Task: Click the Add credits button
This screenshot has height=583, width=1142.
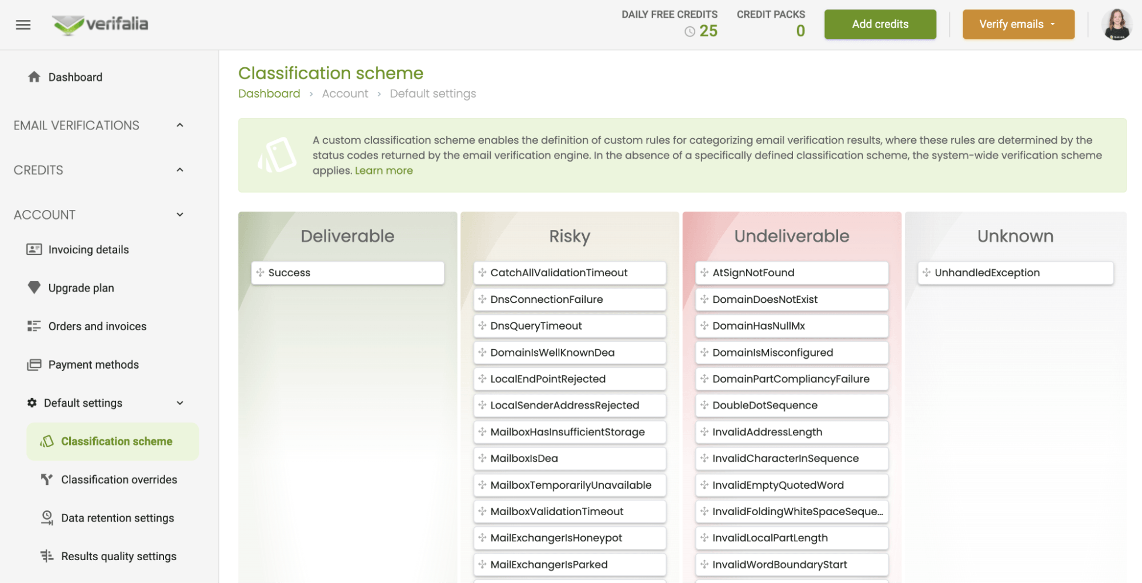Action: (879, 24)
